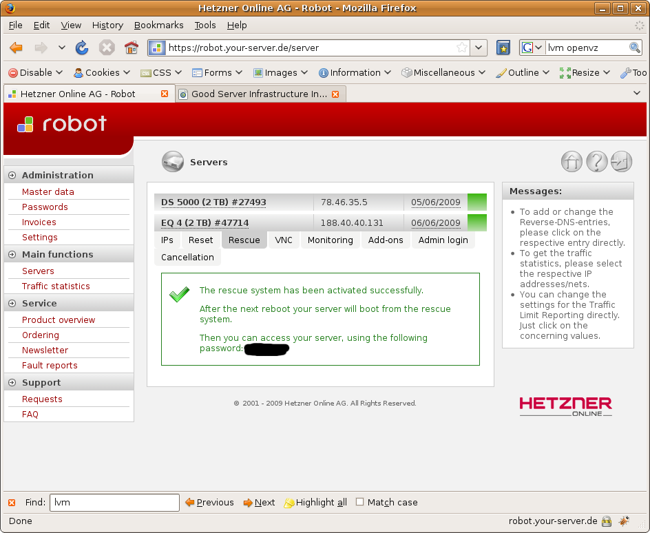This screenshot has width=650, height=533.
Task: Click the Find text field containing lvm
Action: 114,502
